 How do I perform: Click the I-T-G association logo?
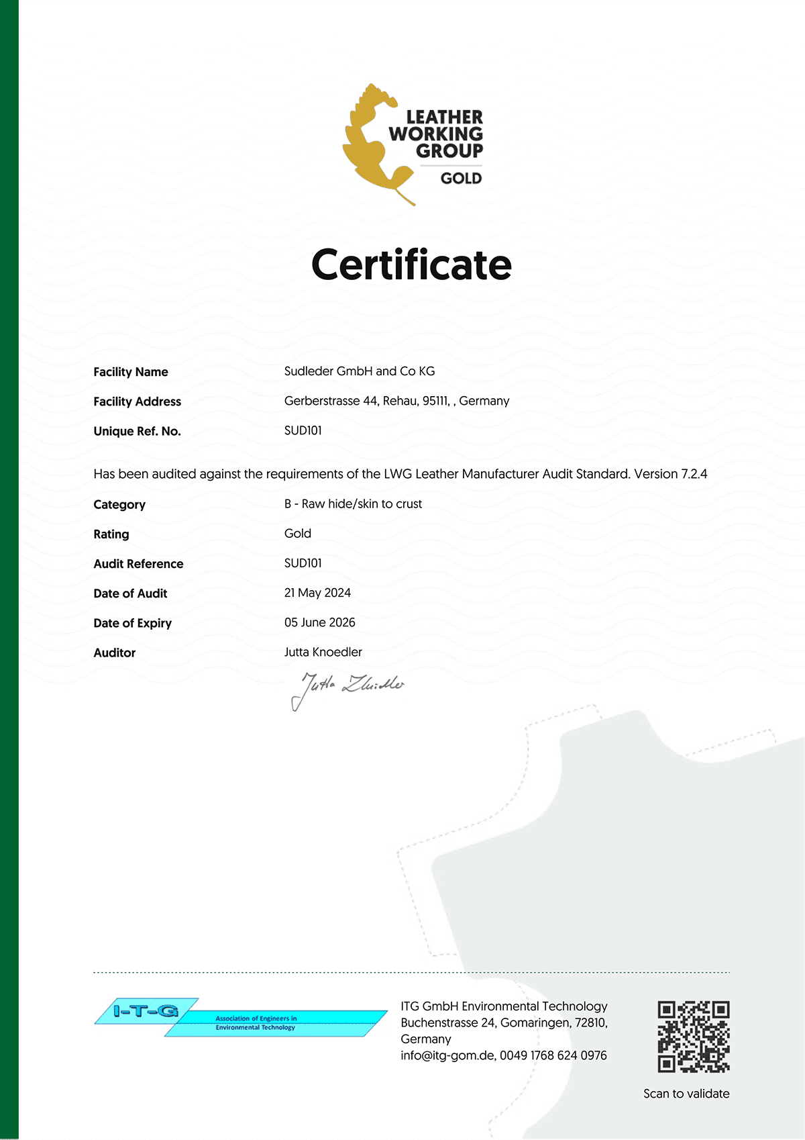tap(239, 1017)
